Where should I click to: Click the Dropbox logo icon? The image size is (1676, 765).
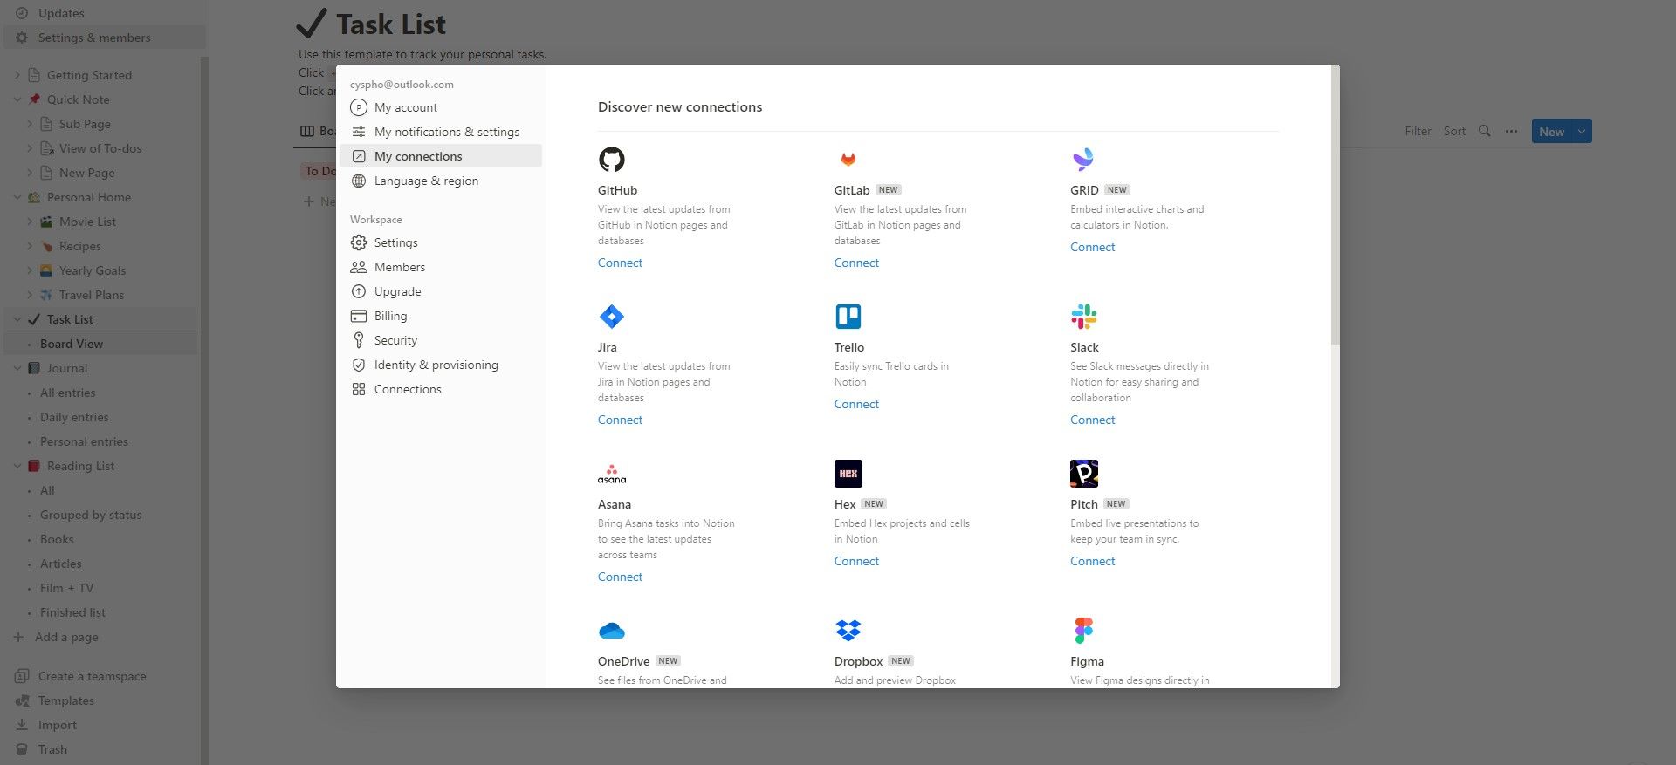(848, 630)
